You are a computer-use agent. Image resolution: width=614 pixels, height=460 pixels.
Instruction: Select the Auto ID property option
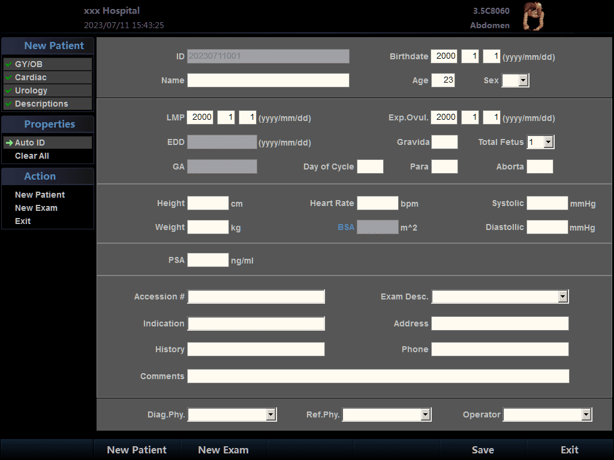click(29, 143)
